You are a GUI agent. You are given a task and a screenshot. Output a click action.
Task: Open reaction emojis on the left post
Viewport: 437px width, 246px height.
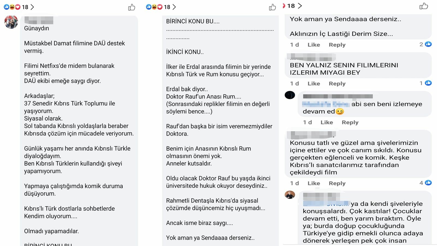point(12,7)
